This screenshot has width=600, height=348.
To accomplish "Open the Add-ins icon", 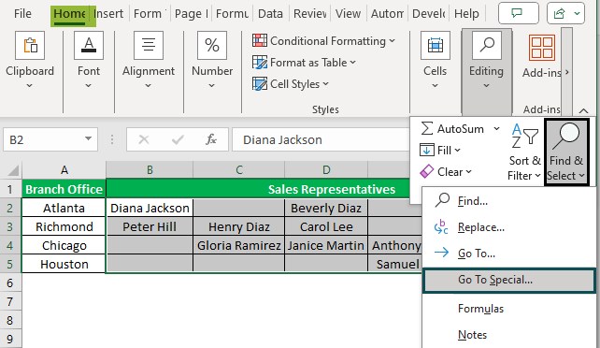I will point(542,48).
